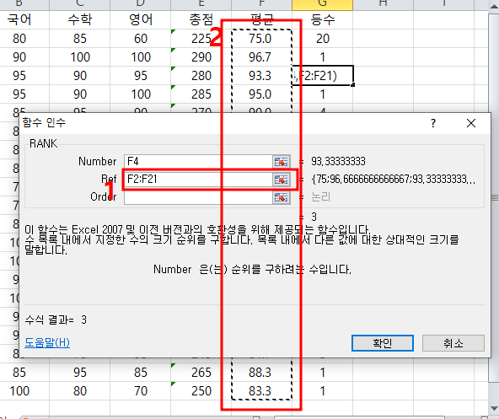Image resolution: width=499 pixels, height=419 pixels.
Task: Select the total cell showing 225
Action: pyautogui.click(x=201, y=39)
